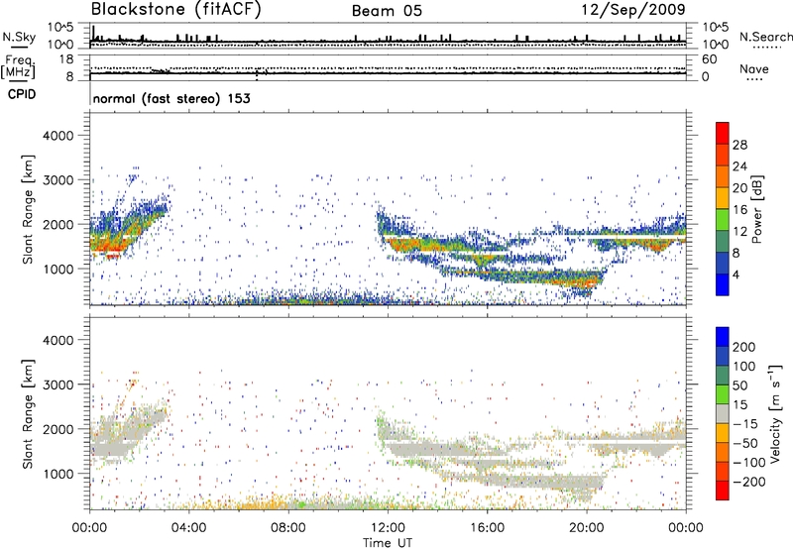The image size is (793, 549).
Task: Click the 60 tick on Nave axis
Action: (x=709, y=59)
